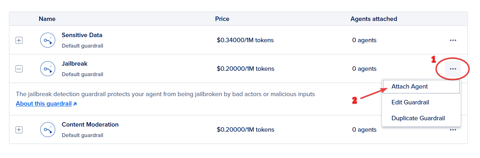The width and height of the screenshot is (480, 158).
Task: Select Duplicate Guardrail from the menu
Action: click(418, 118)
